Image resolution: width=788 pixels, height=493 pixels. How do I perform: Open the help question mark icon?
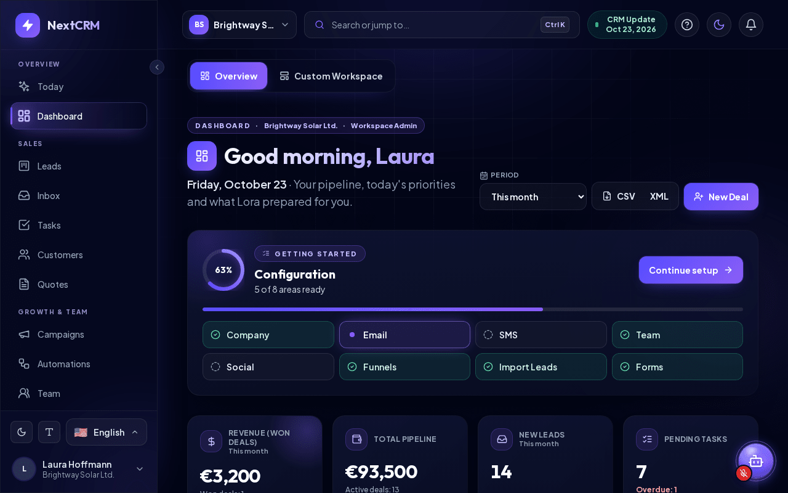coord(687,25)
